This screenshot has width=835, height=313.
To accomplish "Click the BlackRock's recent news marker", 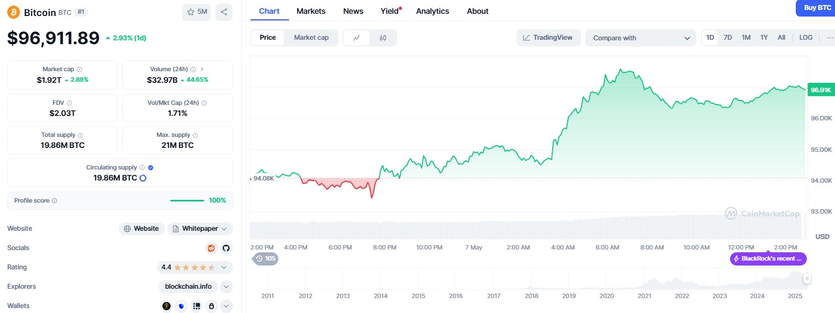I will [x=768, y=259].
